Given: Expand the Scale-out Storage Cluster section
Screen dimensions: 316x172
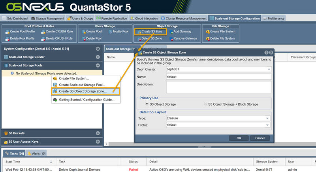Looking at the screenshot, I should 98,57.
